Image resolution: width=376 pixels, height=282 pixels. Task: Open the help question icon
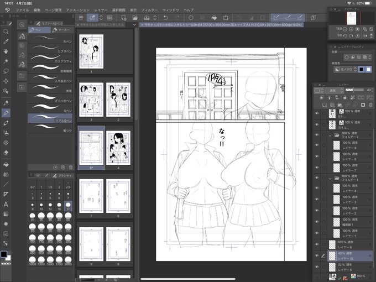coord(313,18)
